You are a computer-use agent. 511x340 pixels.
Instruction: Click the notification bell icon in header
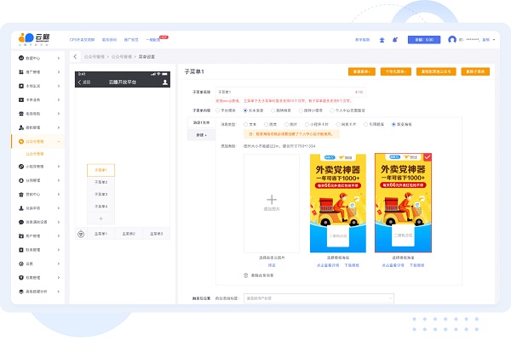(393, 39)
